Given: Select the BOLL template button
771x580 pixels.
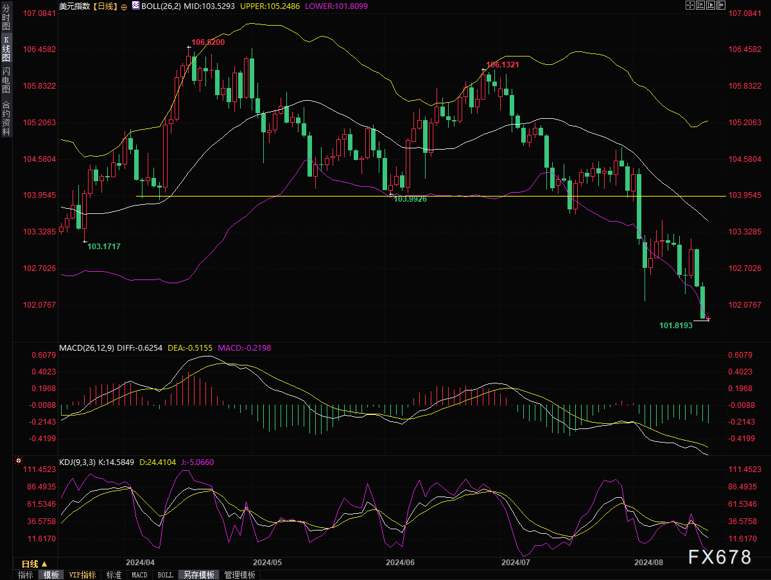Looking at the screenshot, I should [x=165, y=575].
